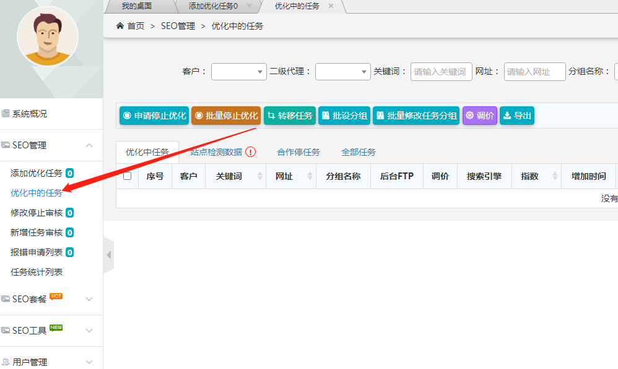Click the 导出 export button
This screenshot has width=618, height=369.
[516, 116]
